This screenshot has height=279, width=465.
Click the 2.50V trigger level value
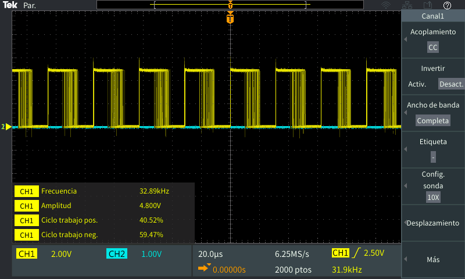point(374,253)
